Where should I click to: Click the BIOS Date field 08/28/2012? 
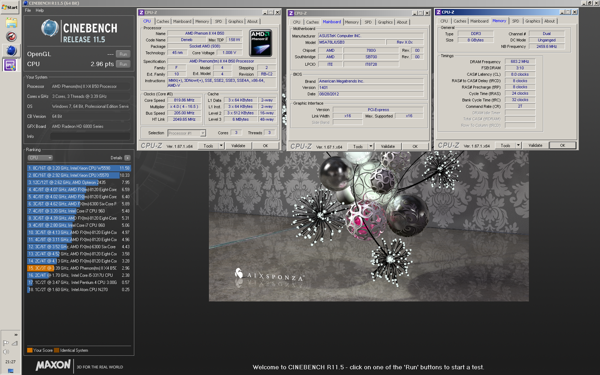(x=371, y=94)
